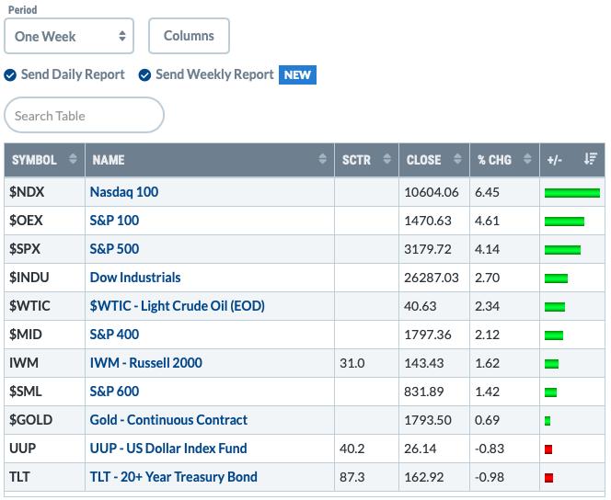The width and height of the screenshot is (611, 500).
Task: Select the $NDX symbol cell
Action: [44, 192]
